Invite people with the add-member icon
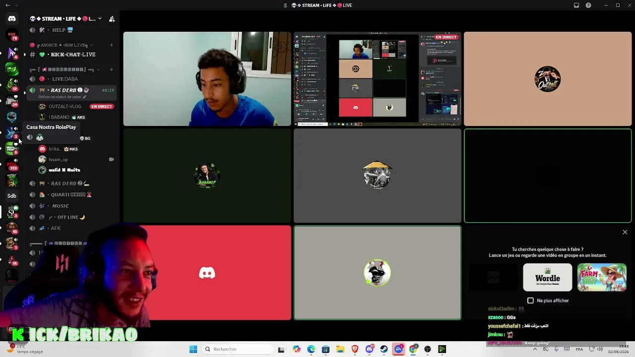This screenshot has width=635, height=357. [x=112, y=19]
